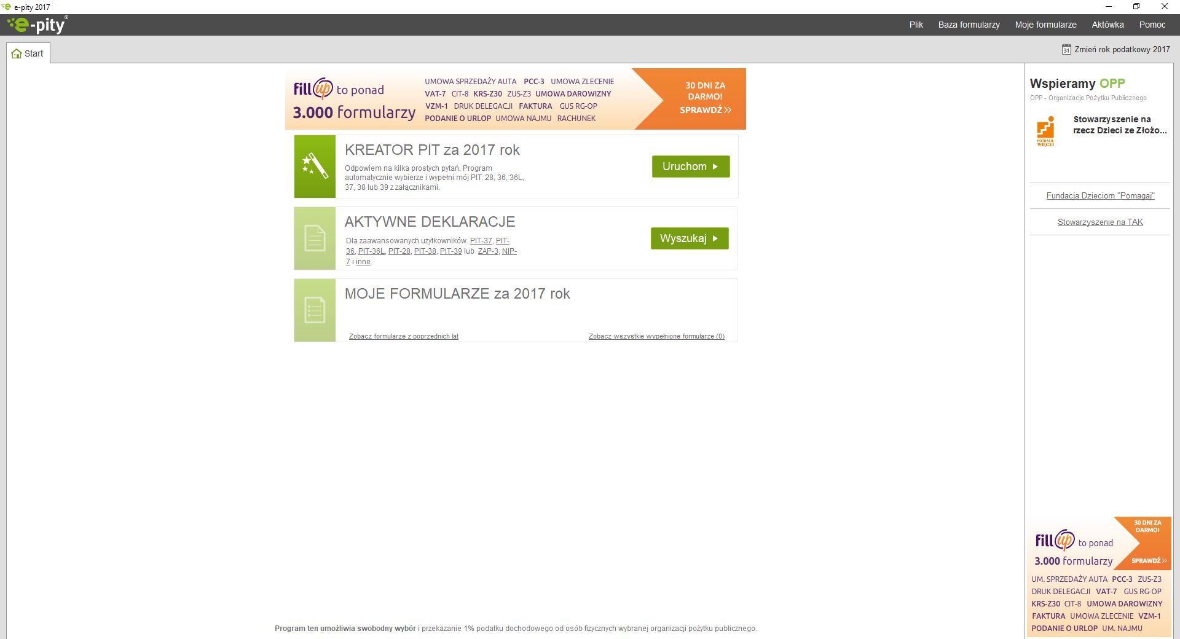Click the Stowarzyszenie na TAK link
The width and height of the screenshot is (1180, 639).
tap(1100, 222)
